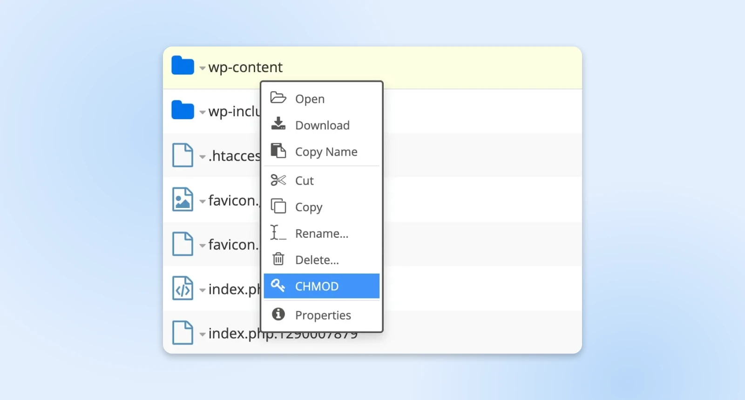Select the Copy entry below Cut

pyautogui.click(x=322, y=207)
